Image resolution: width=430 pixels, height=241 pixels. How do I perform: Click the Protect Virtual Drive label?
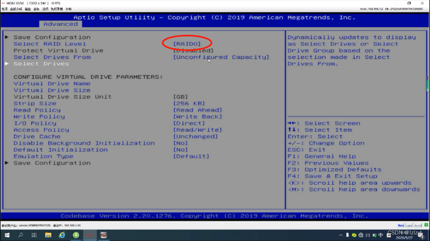click(x=59, y=51)
